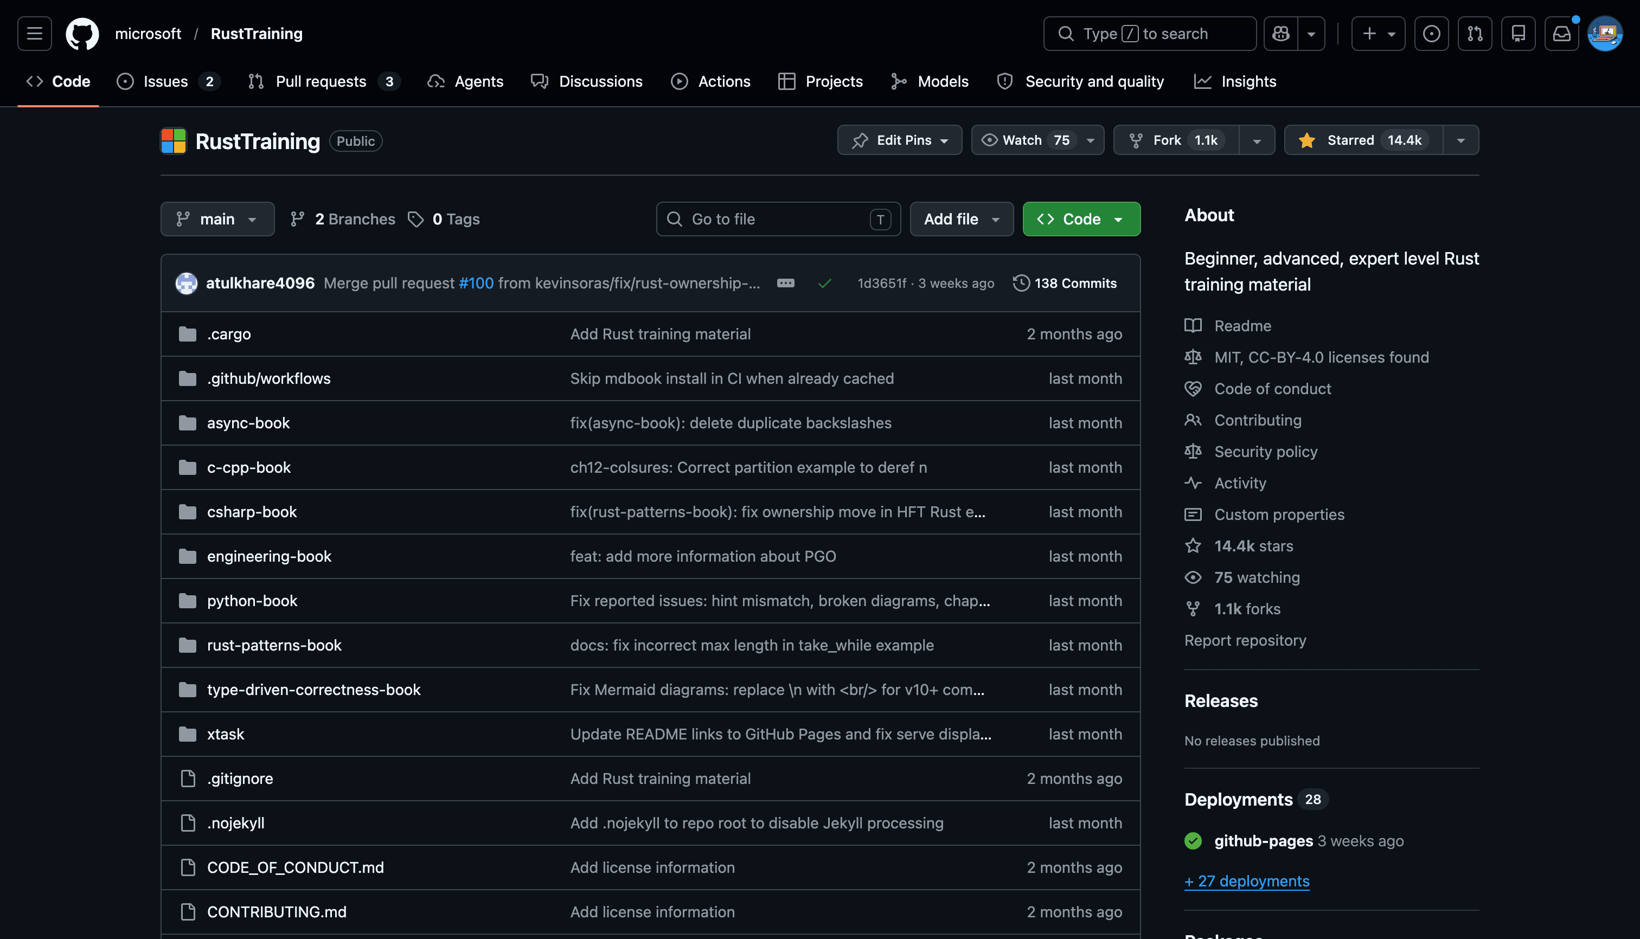Image resolution: width=1640 pixels, height=939 pixels.
Task: Open the Edit Pins dropdown
Action: [899, 140]
